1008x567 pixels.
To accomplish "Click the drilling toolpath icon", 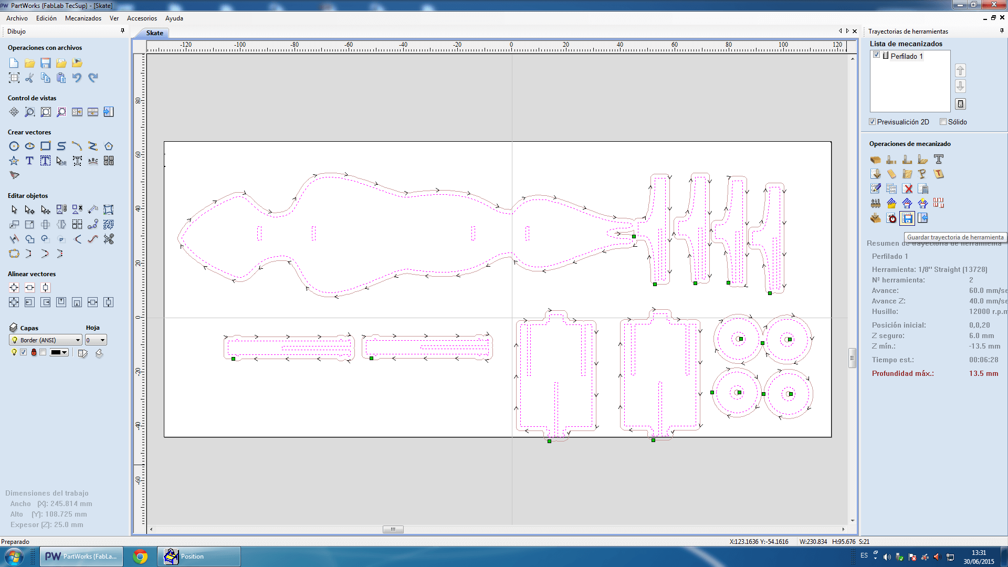I will (923, 159).
